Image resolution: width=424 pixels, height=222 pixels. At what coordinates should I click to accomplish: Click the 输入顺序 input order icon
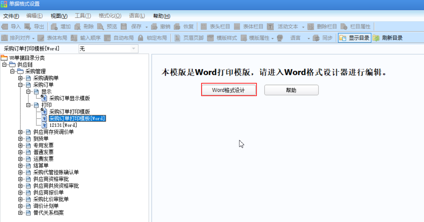point(74,38)
